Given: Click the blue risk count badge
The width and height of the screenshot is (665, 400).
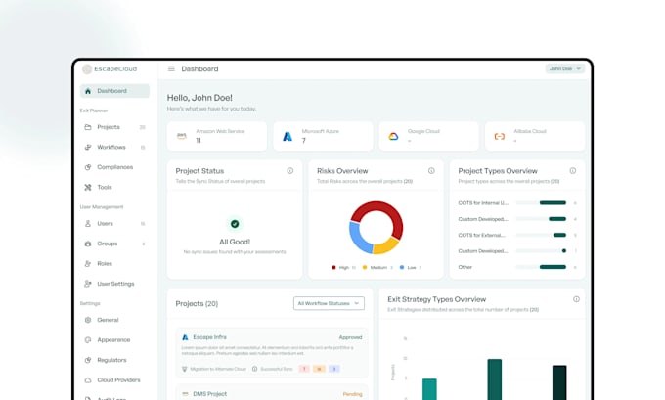Looking at the screenshot, I should [x=334, y=369].
